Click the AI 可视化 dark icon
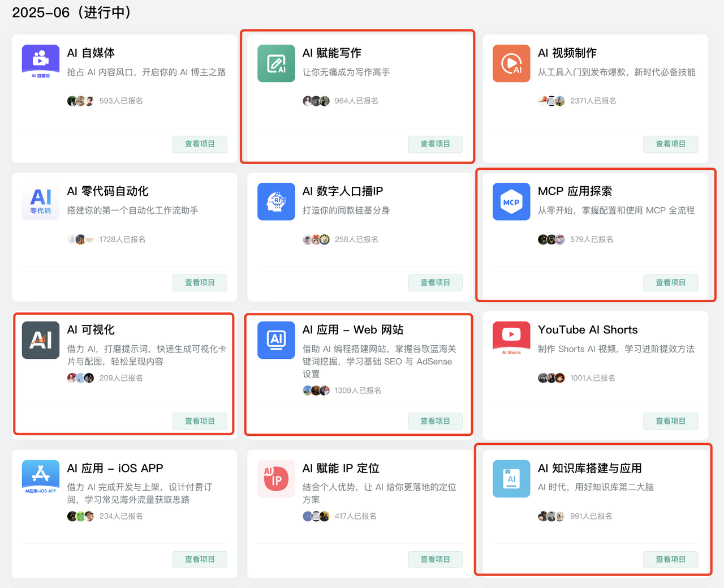The height and width of the screenshot is (588, 724). click(x=41, y=340)
